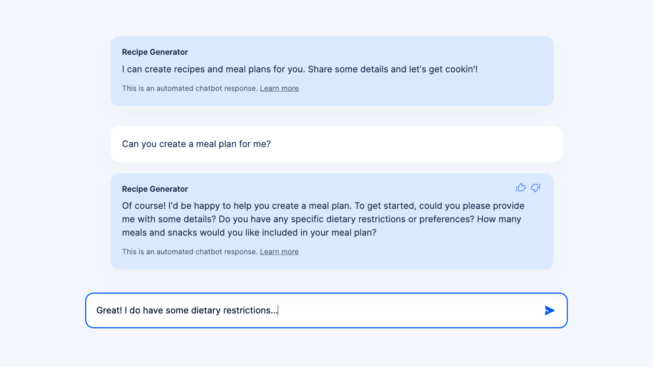Click the first "Recipe Generator" heading
This screenshot has width=653, height=367.
click(155, 52)
